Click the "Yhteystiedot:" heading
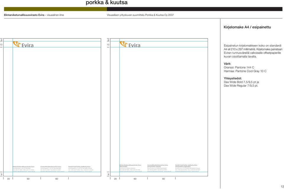 click(x=233, y=78)
